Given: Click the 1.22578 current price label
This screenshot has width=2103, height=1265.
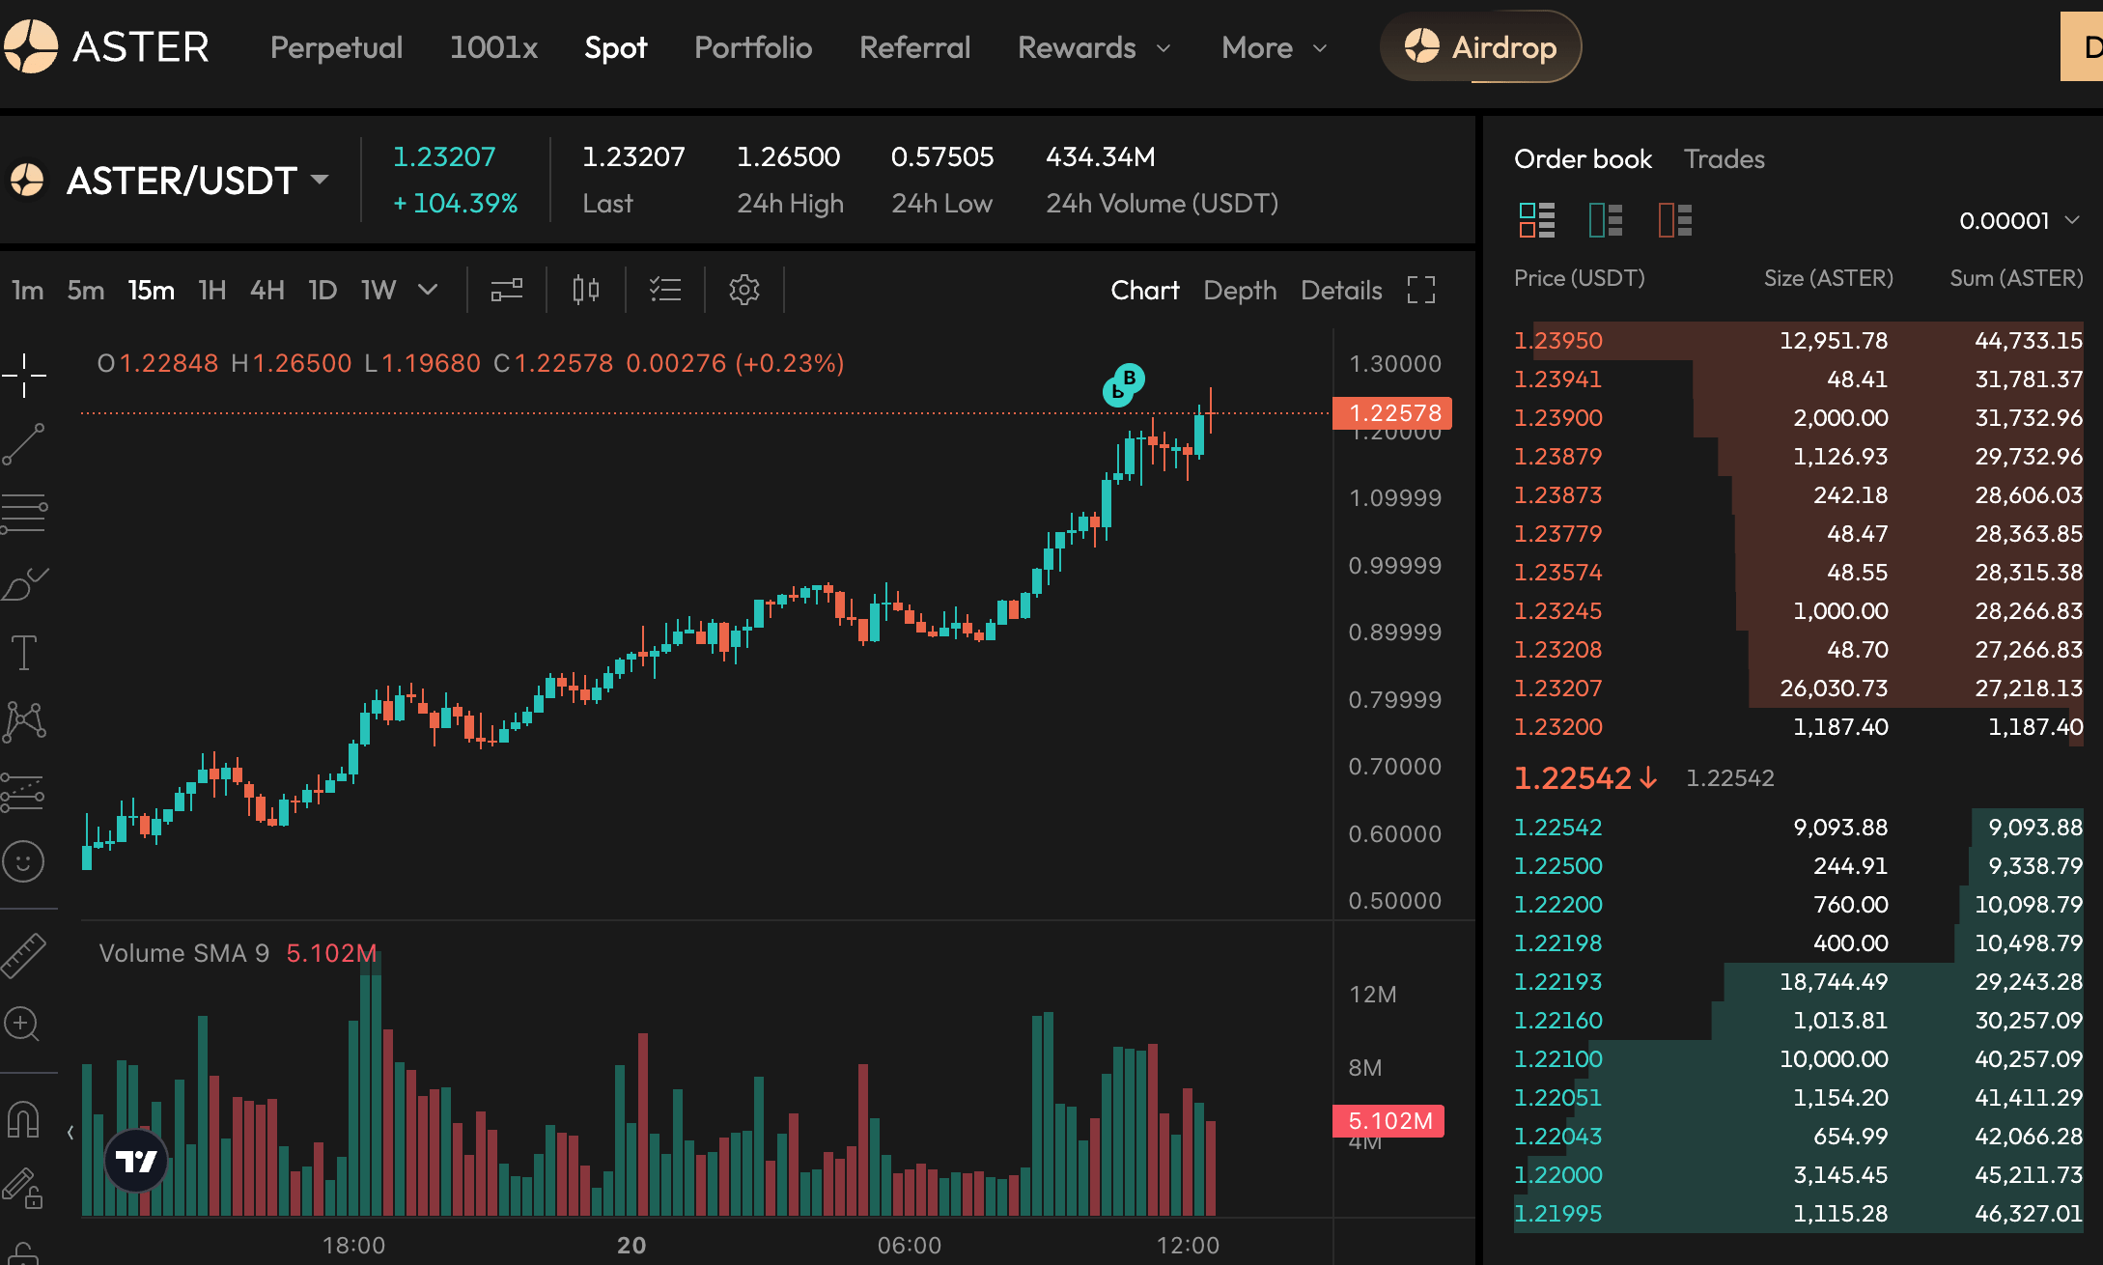Looking at the screenshot, I should pos(1392,413).
